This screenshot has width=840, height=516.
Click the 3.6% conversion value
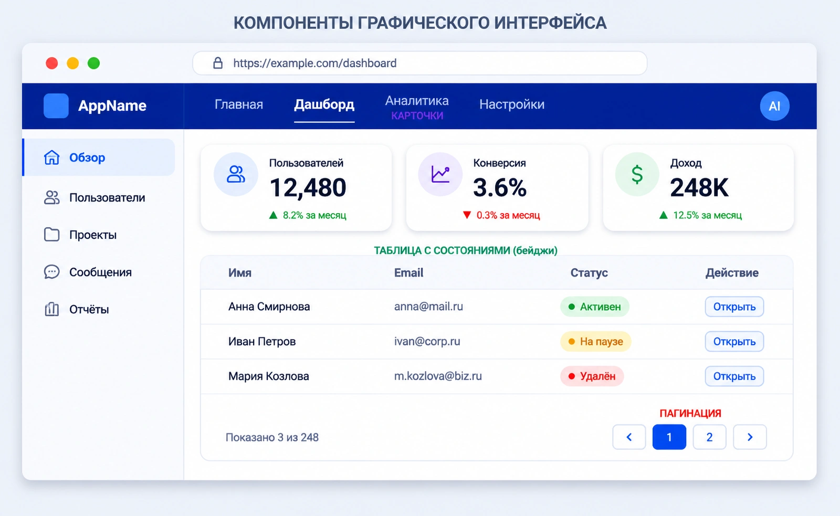pyautogui.click(x=500, y=188)
